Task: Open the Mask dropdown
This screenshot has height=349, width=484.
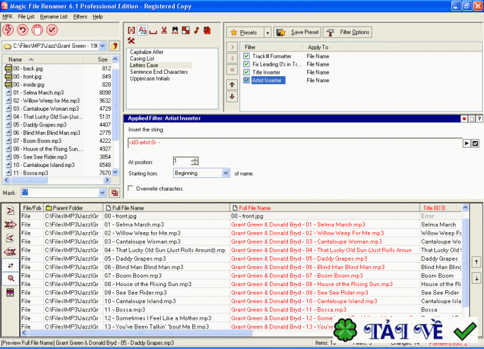Action: pyautogui.click(x=102, y=193)
